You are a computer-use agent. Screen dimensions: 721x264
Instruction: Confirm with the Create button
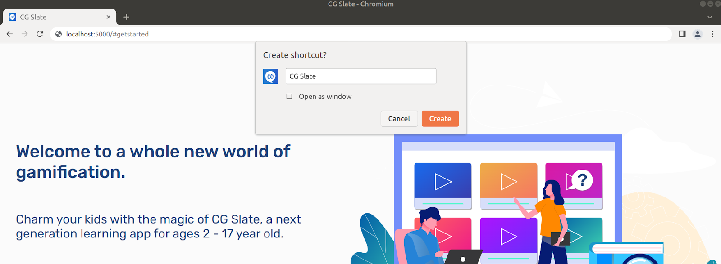tap(440, 119)
